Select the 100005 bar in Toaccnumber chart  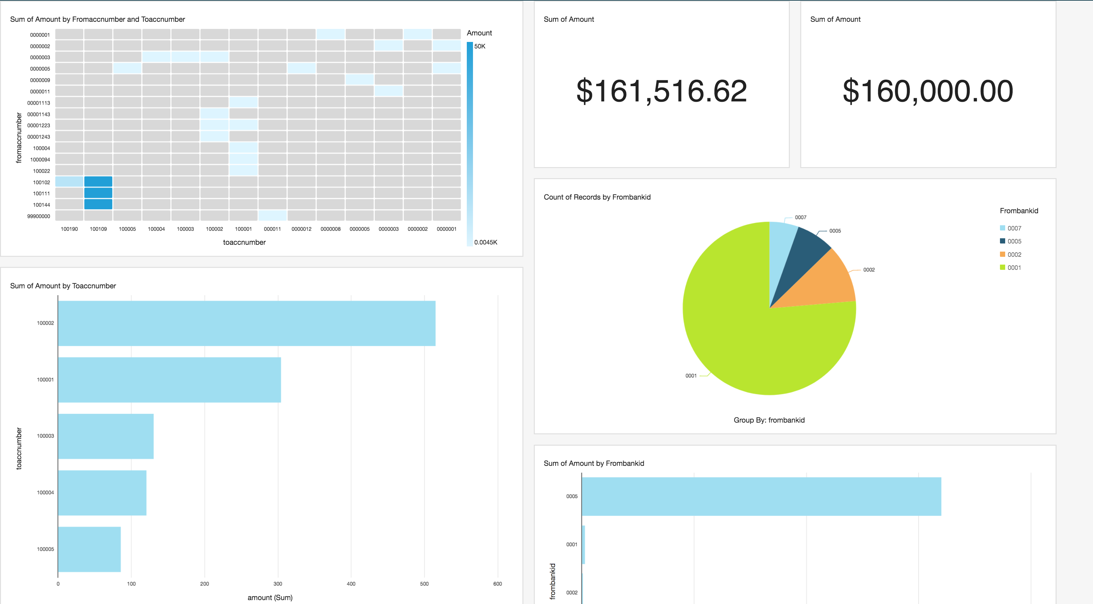[89, 549]
